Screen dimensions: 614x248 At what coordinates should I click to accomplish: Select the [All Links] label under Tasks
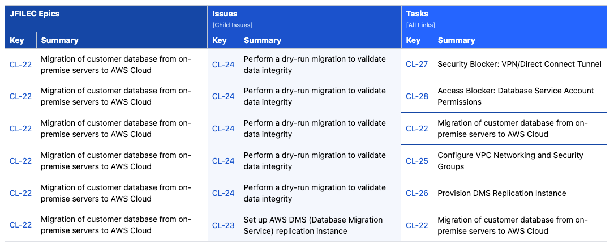click(420, 25)
